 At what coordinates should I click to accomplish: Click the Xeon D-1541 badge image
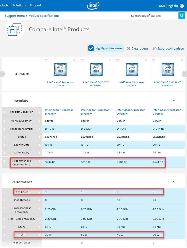pos(132,70)
